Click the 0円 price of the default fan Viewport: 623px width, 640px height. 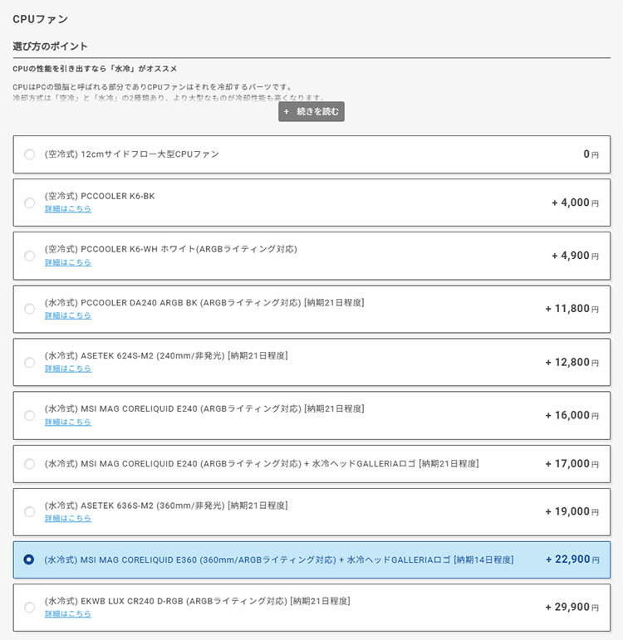[591, 154]
